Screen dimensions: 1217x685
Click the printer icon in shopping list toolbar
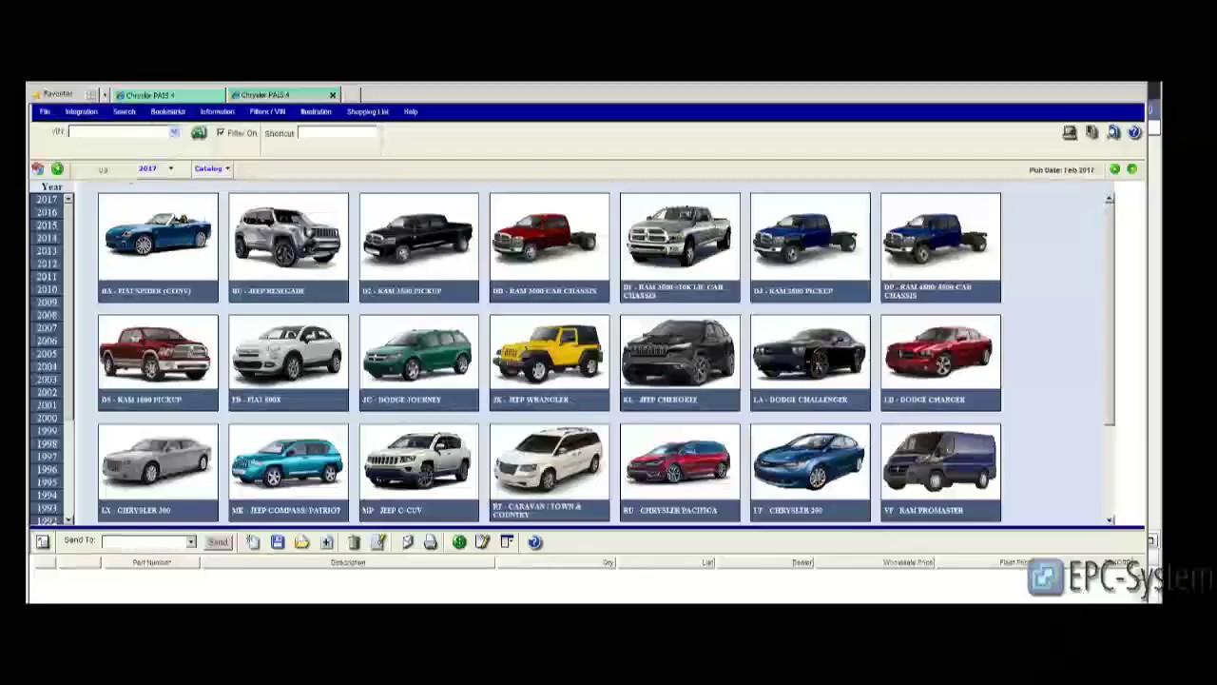click(430, 541)
